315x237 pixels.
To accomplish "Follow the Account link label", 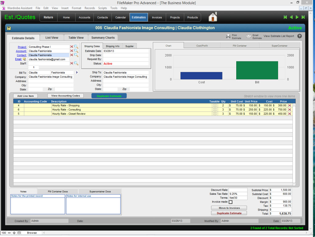I will coord(21,51).
